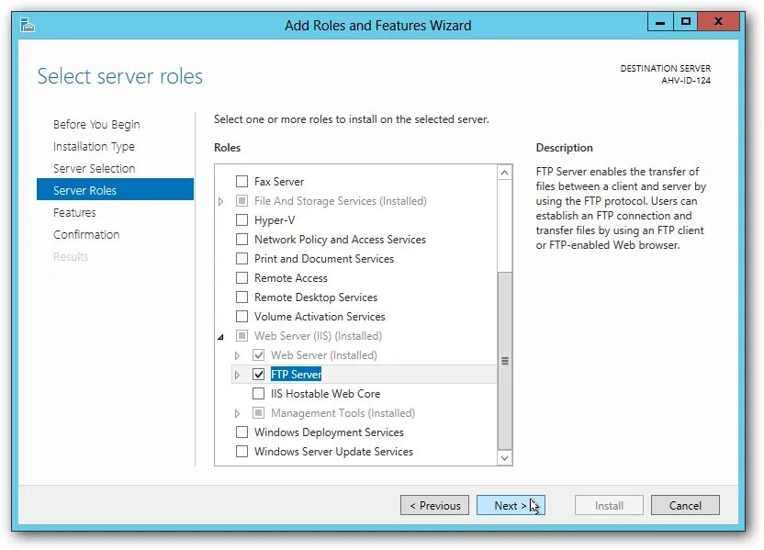
Task: Click the IIS Hostable Web Core label
Action: (325, 394)
